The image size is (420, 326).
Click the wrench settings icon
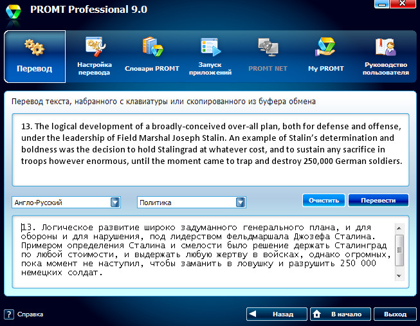coord(96,46)
